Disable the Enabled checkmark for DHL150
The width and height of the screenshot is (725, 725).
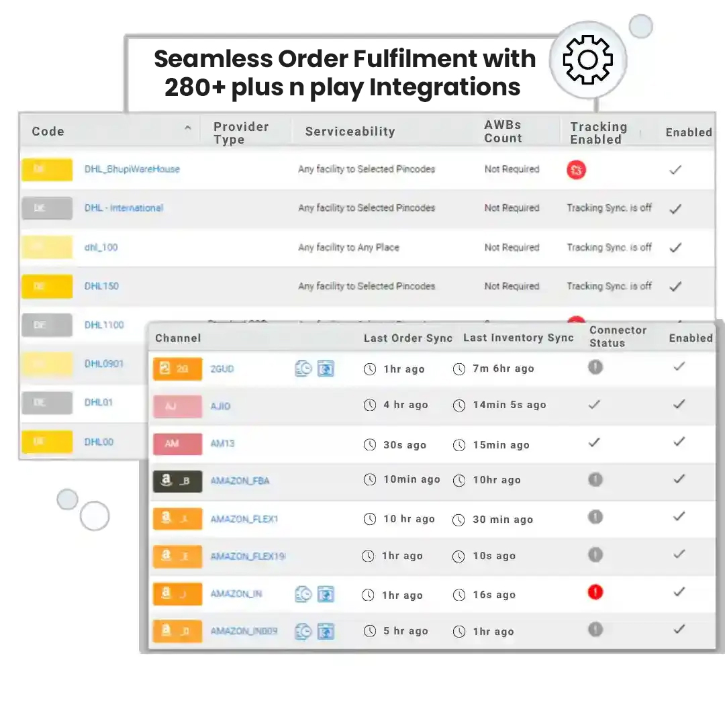click(675, 285)
